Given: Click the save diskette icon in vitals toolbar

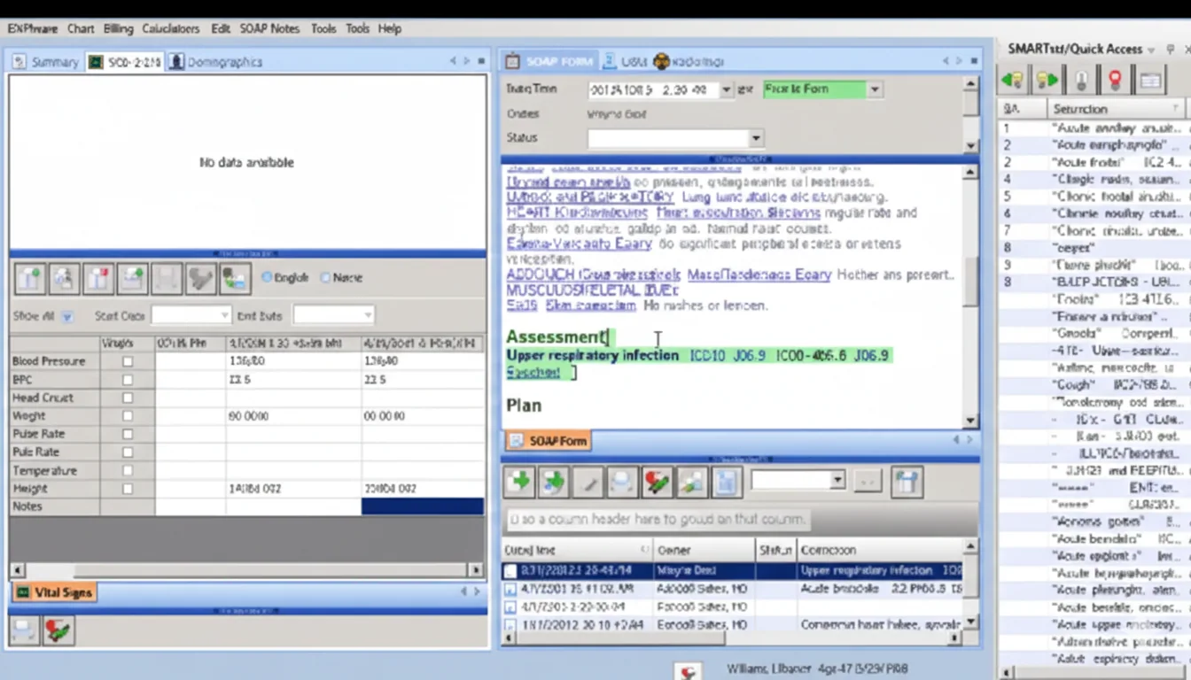Looking at the screenshot, I should click(167, 277).
